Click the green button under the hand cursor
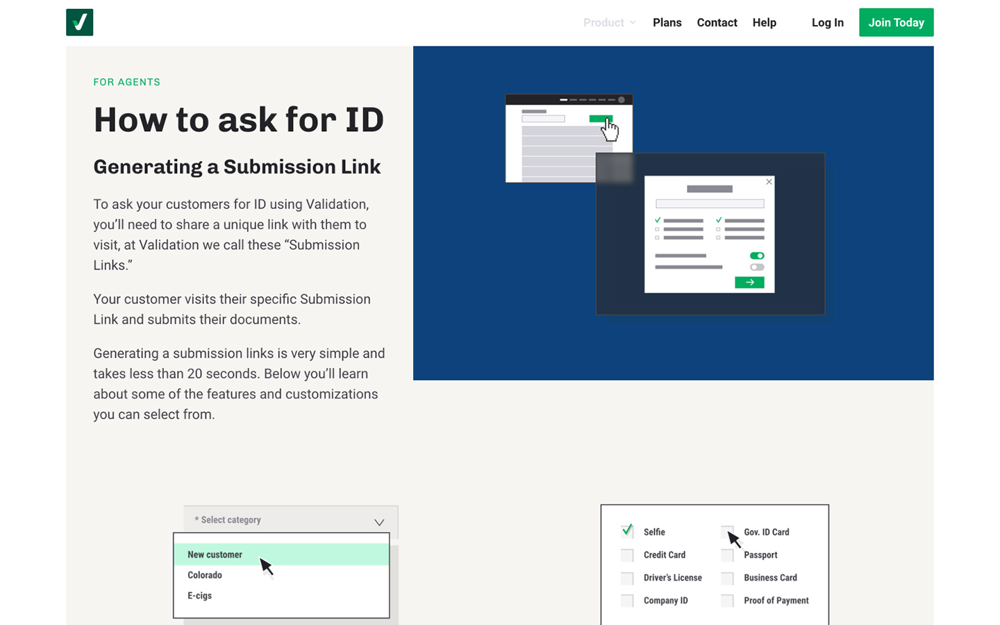The width and height of the screenshot is (1000, 625). click(601, 119)
